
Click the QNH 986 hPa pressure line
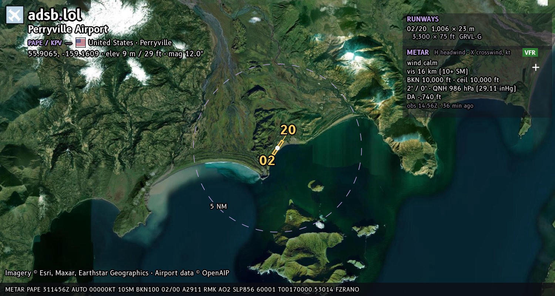pyautogui.click(x=461, y=88)
